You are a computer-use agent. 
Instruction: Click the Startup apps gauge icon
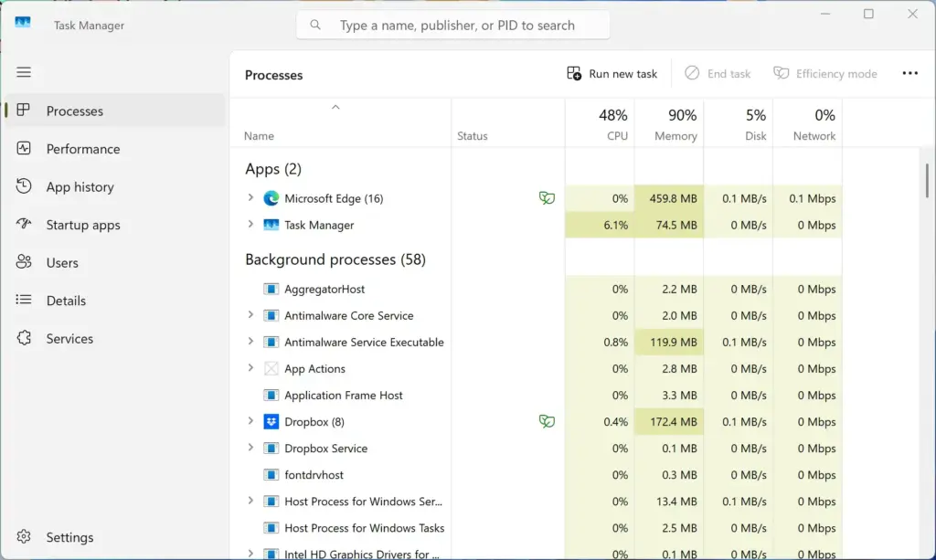click(23, 224)
